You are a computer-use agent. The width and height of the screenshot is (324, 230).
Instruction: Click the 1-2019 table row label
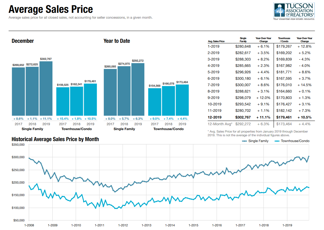pos(214,46)
